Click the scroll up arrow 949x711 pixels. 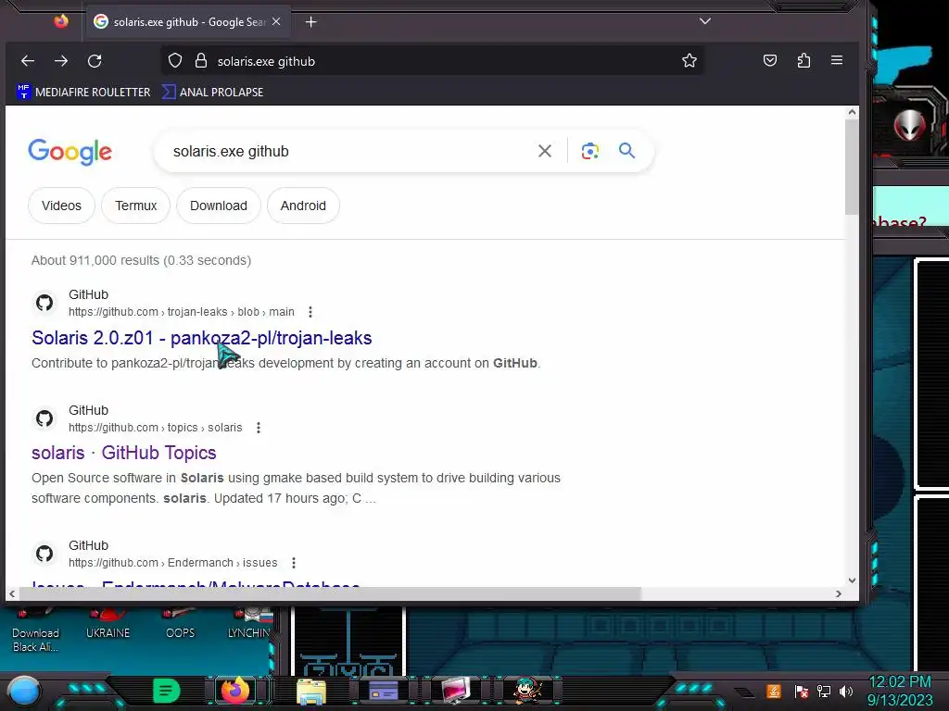tap(853, 112)
